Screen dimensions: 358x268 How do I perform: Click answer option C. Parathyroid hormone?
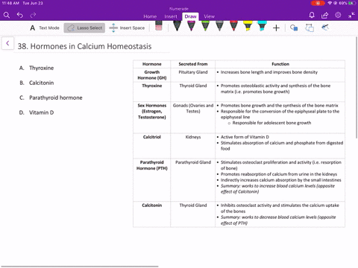(51, 98)
